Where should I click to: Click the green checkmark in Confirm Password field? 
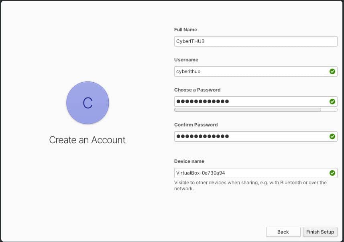click(x=332, y=136)
